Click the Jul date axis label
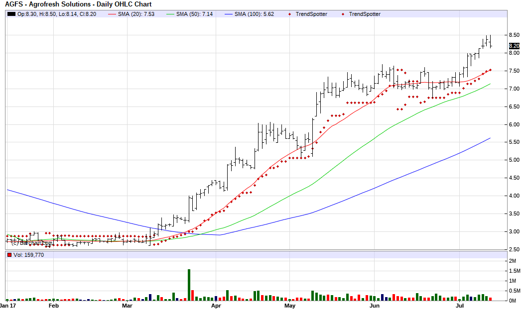528x321 pixels. tap(460, 306)
